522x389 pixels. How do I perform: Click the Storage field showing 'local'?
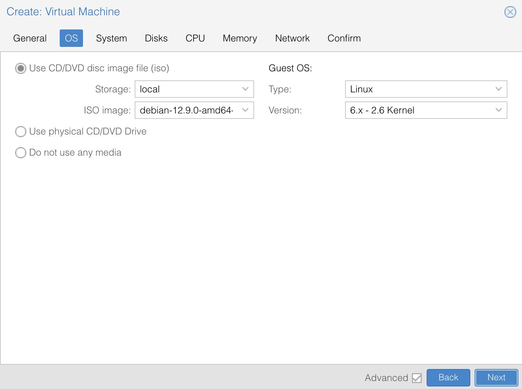(x=186, y=89)
